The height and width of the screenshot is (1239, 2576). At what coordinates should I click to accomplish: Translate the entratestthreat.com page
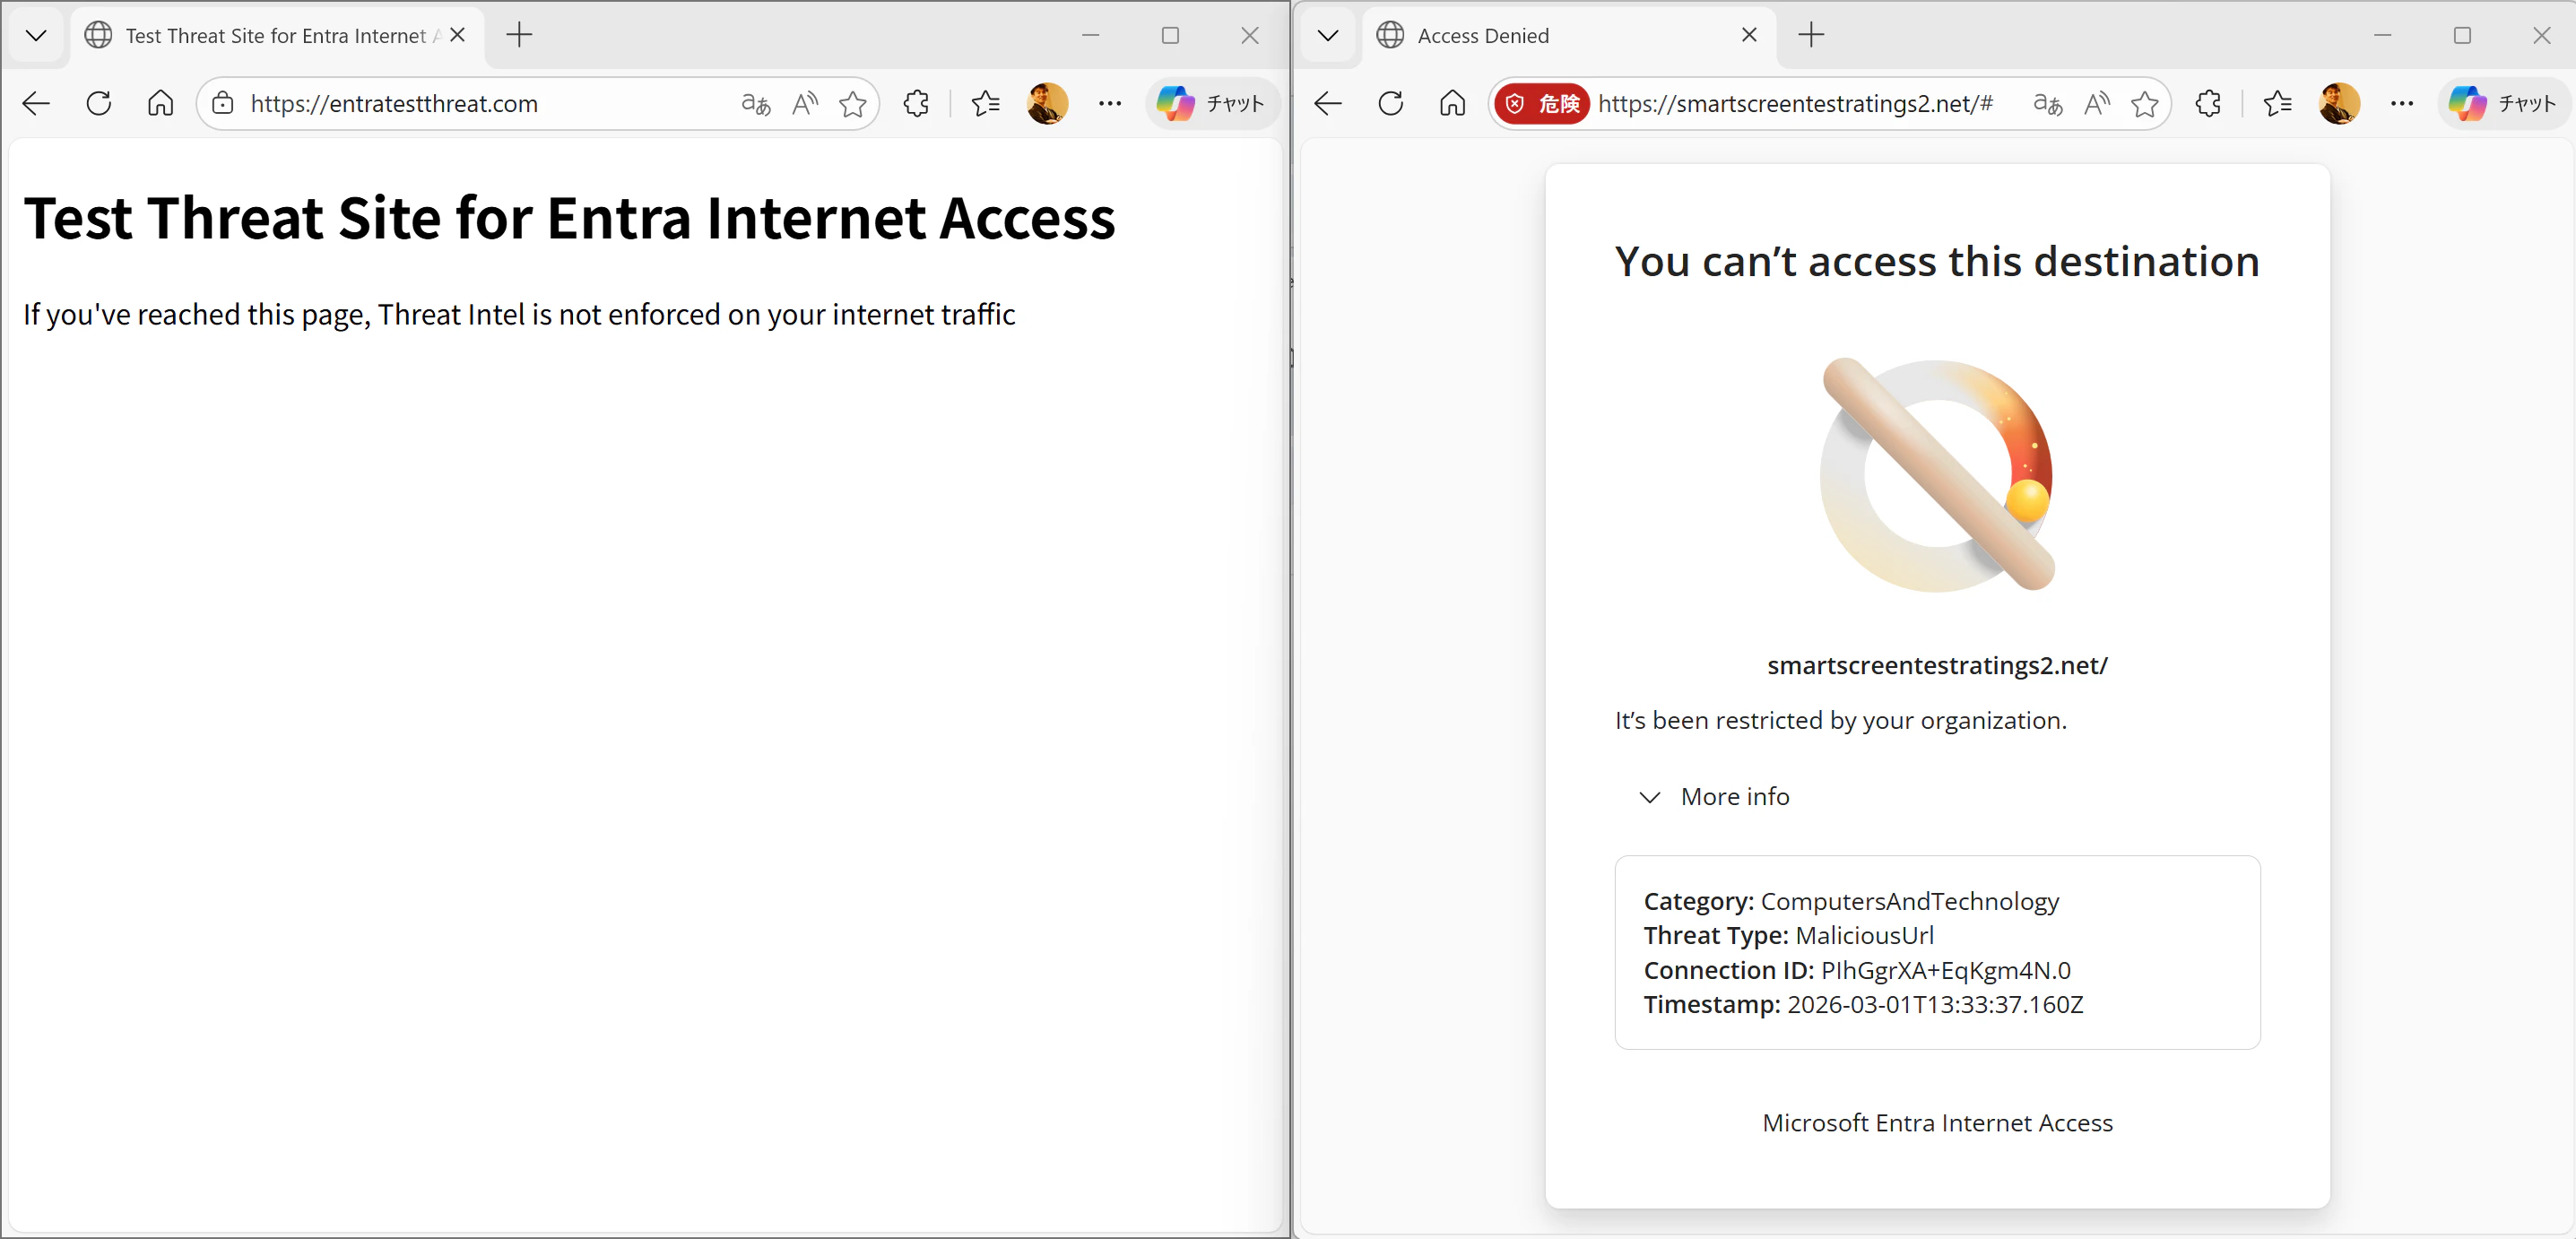(x=756, y=103)
